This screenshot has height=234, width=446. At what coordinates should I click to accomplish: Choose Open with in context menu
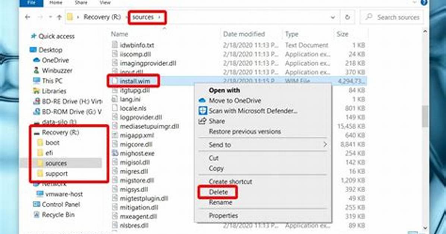point(224,91)
